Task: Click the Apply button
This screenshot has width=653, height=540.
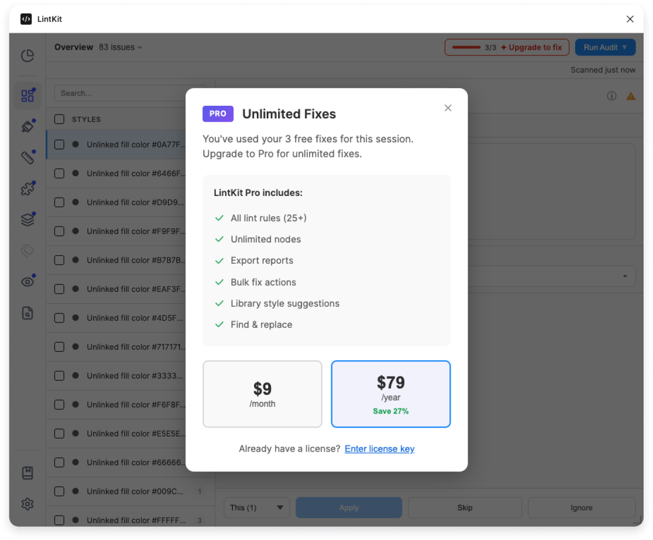Action: click(x=349, y=508)
